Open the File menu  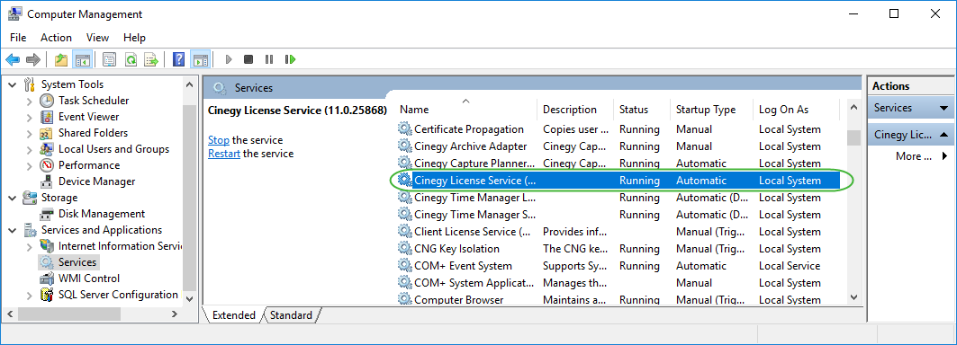point(18,37)
